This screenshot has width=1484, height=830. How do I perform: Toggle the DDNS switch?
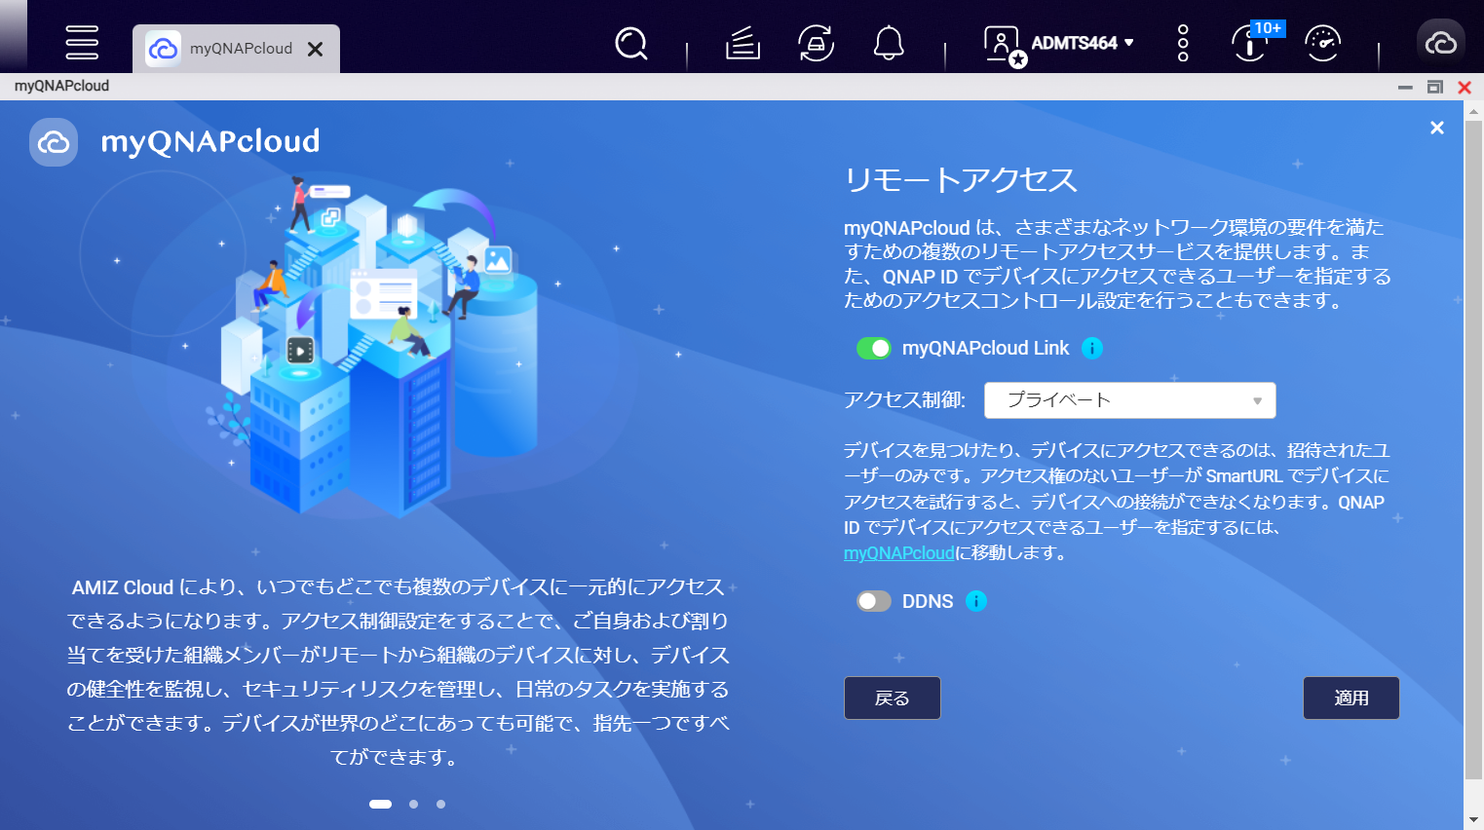(873, 601)
